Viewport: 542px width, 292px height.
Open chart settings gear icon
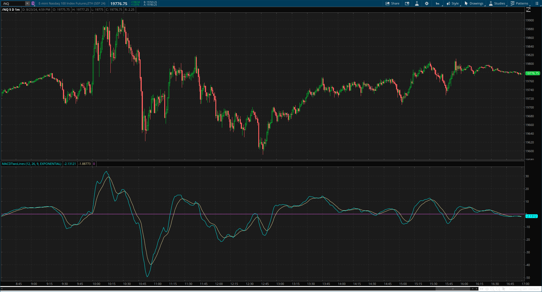[427, 3]
